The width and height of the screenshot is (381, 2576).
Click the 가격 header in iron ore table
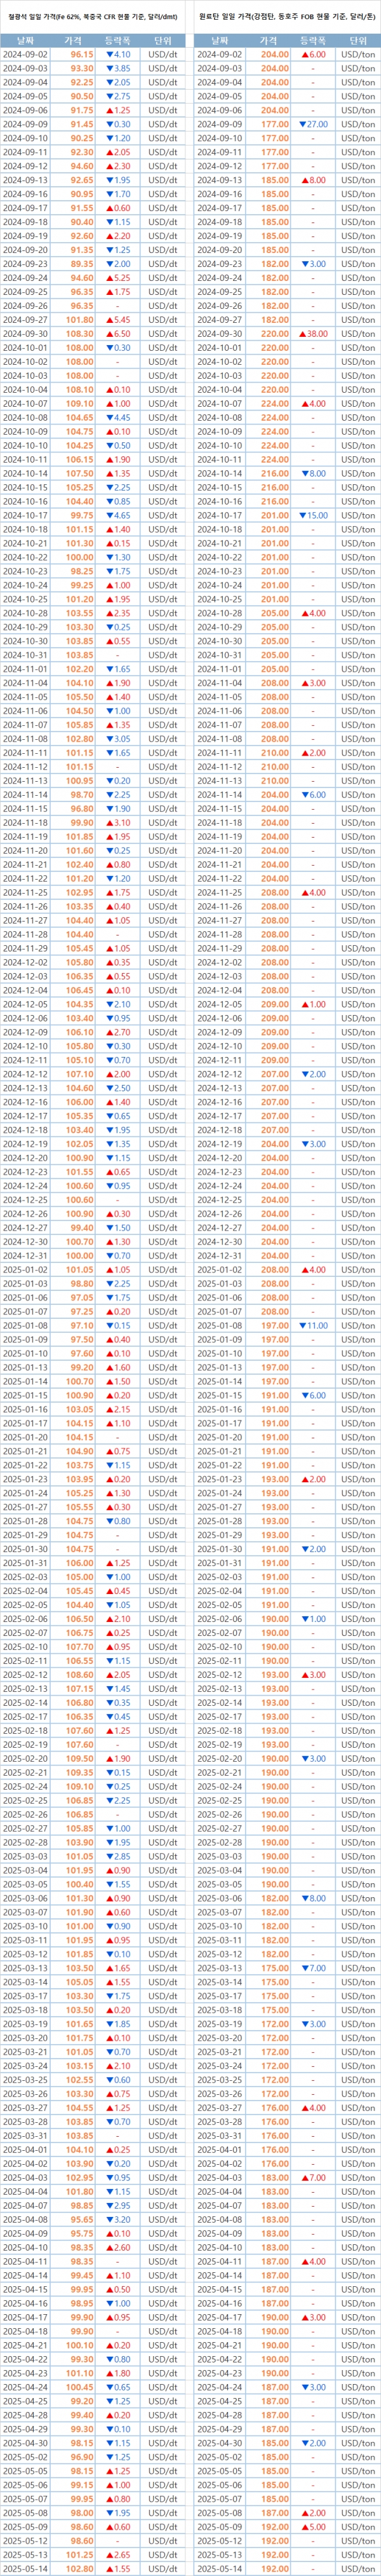[x=74, y=39]
